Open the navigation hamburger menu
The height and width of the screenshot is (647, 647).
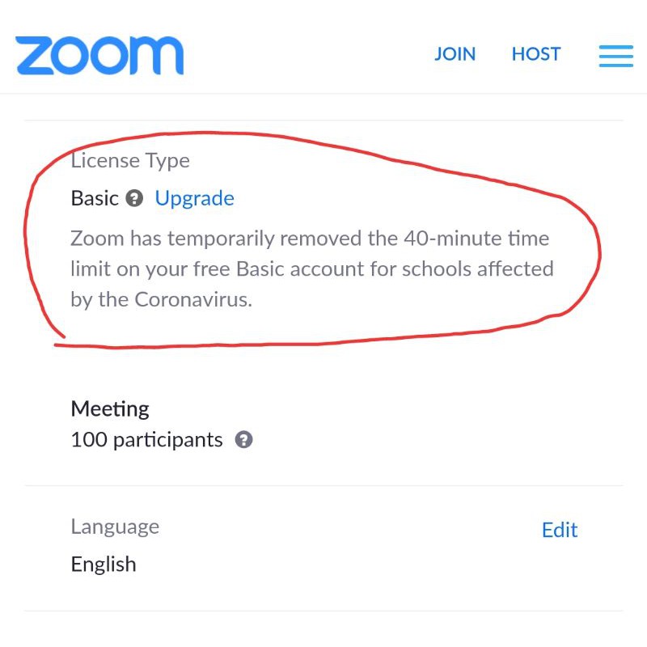[x=615, y=56]
